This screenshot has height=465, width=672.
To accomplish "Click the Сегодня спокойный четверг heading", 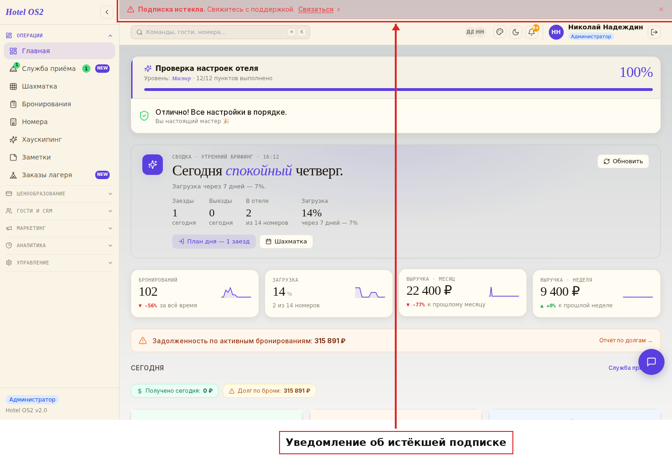I will point(258,171).
